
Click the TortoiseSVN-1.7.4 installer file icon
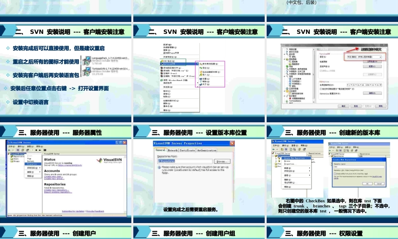86,71
